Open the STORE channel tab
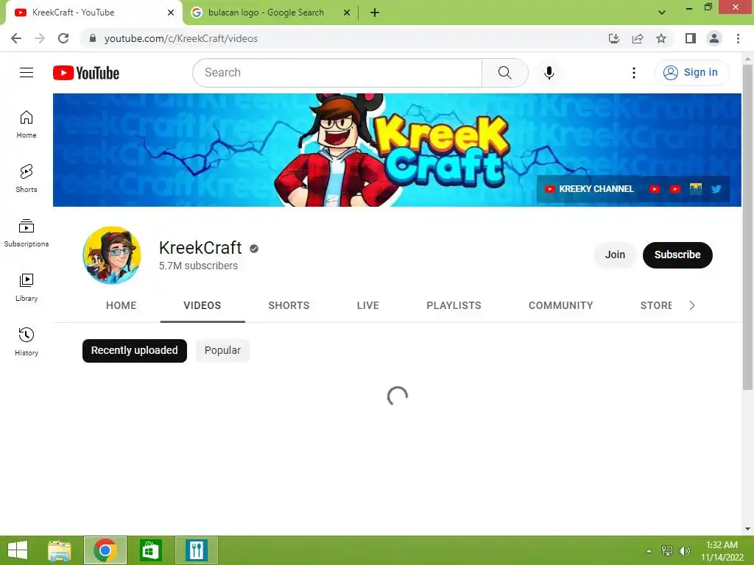754x565 pixels. 656,305
